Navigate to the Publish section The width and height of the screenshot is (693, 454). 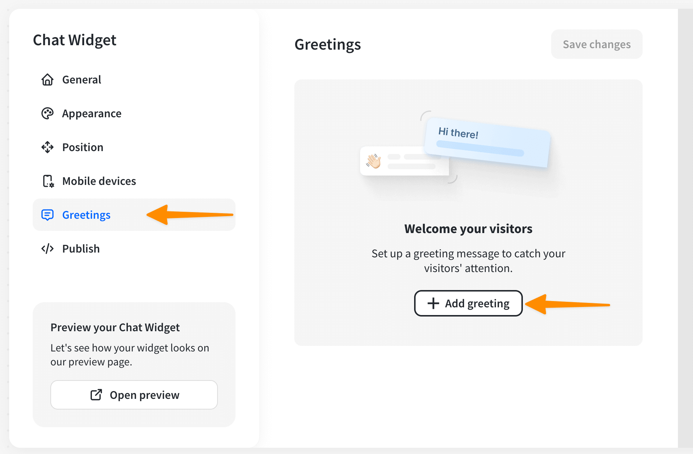(x=81, y=249)
